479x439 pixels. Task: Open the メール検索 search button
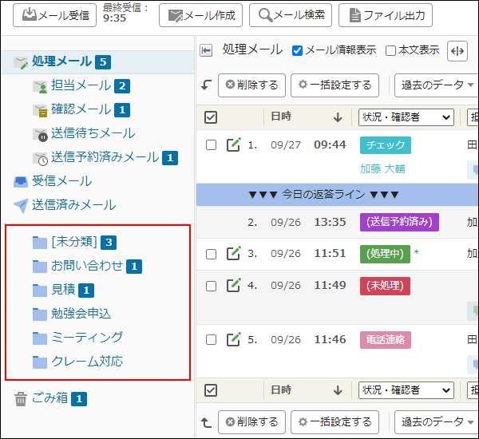coord(291,15)
